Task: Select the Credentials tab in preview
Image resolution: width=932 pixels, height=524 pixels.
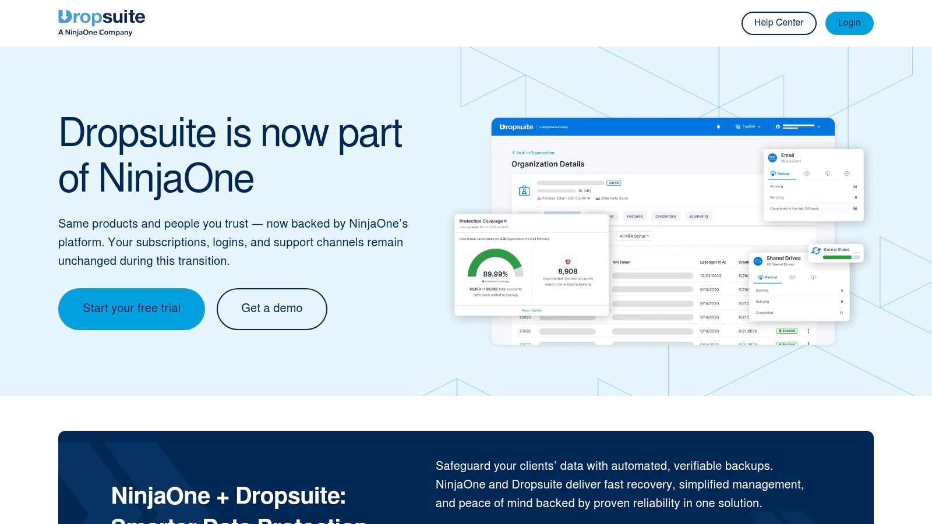Action: pyautogui.click(x=666, y=216)
